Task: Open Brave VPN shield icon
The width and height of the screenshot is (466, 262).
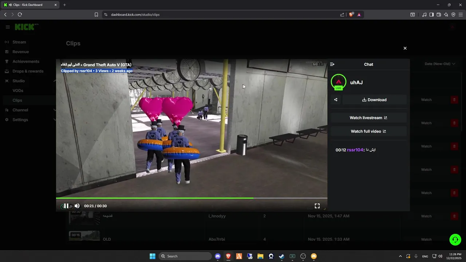Action: pyautogui.click(x=453, y=15)
